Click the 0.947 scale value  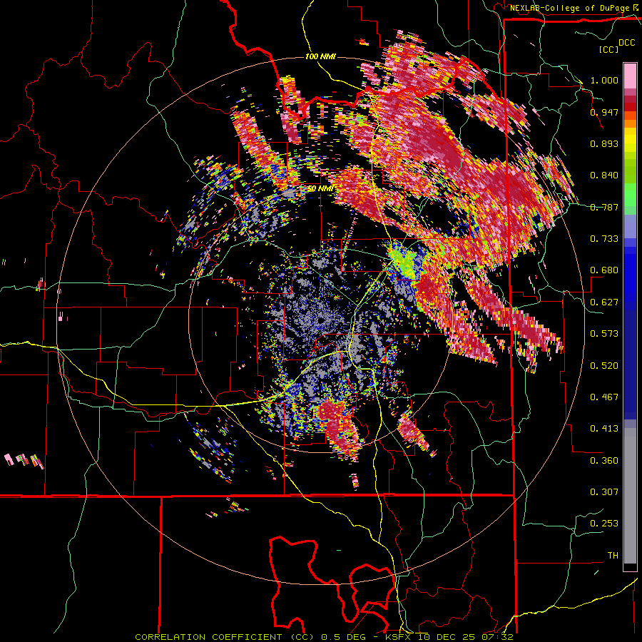point(604,112)
